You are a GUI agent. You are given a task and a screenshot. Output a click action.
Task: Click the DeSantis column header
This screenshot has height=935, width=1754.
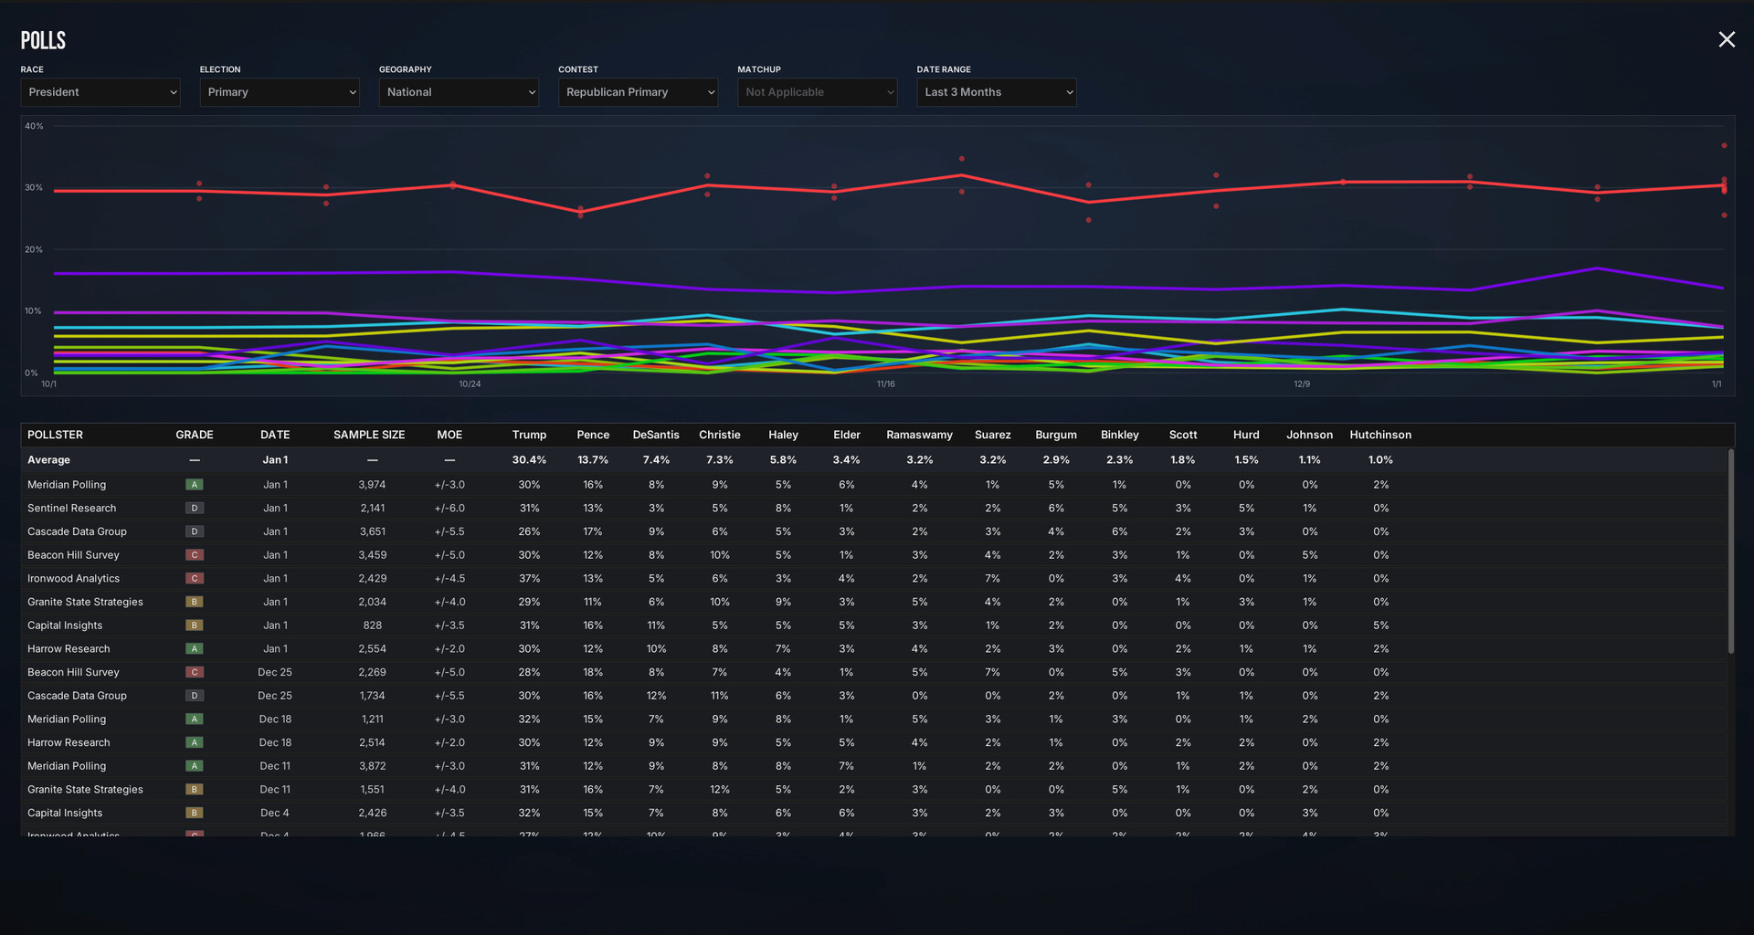(x=656, y=436)
